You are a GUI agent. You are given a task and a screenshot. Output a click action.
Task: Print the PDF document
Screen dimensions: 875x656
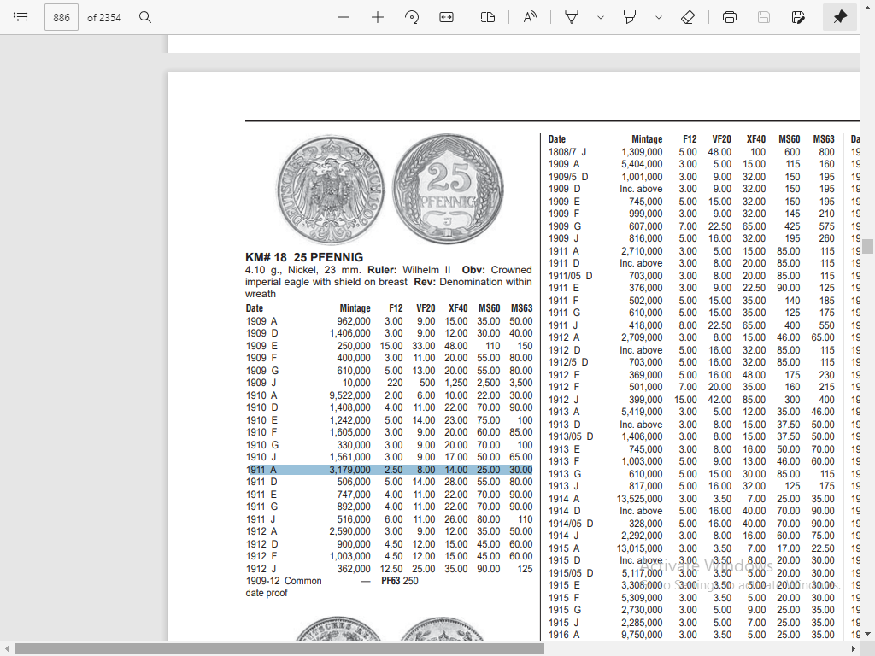(x=730, y=17)
